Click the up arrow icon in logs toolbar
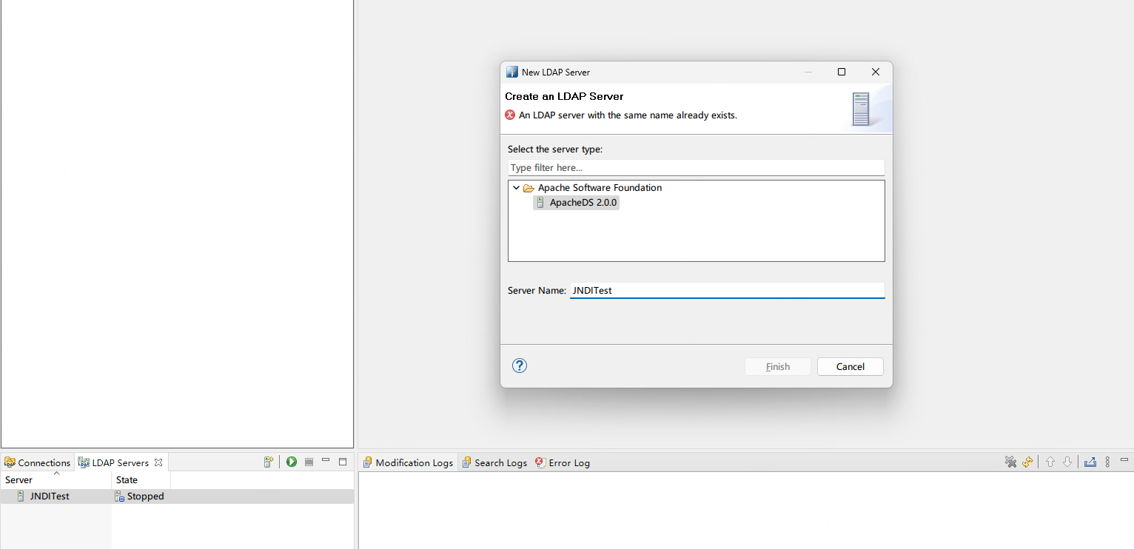The width and height of the screenshot is (1134, 549). (x=1050, y=462)
